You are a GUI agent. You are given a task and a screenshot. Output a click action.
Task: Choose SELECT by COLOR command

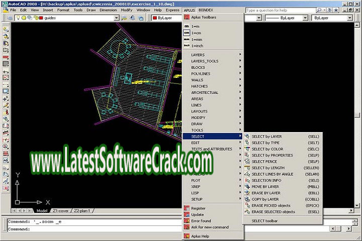click(x=283, y=149)
